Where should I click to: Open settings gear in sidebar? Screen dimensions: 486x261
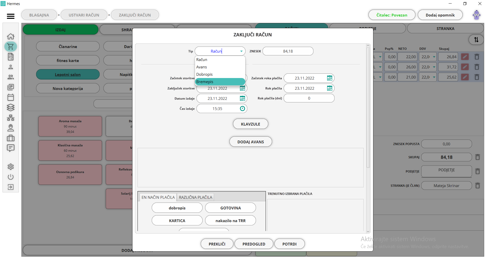(11, 167)
